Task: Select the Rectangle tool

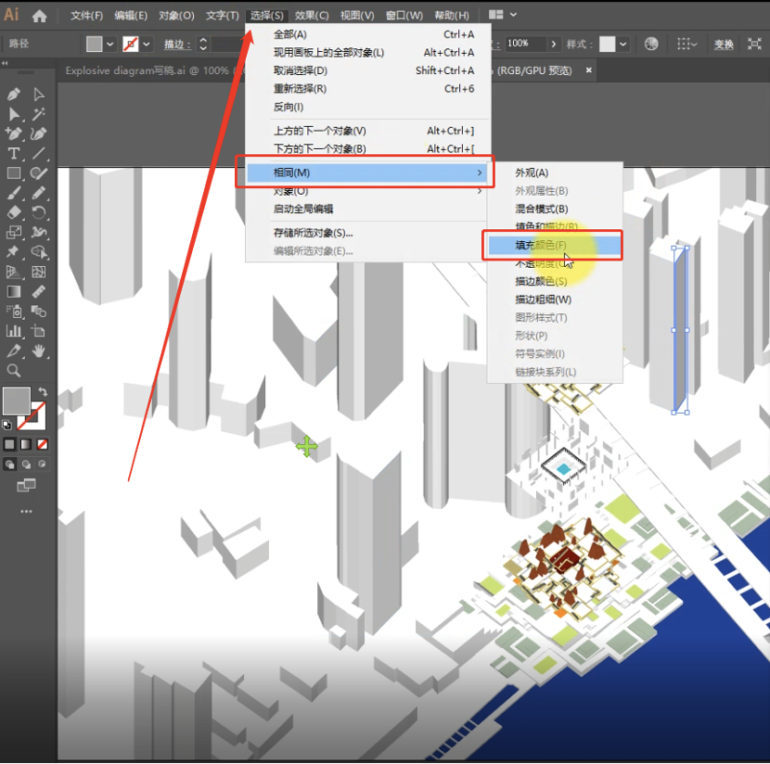Action: 14,173
